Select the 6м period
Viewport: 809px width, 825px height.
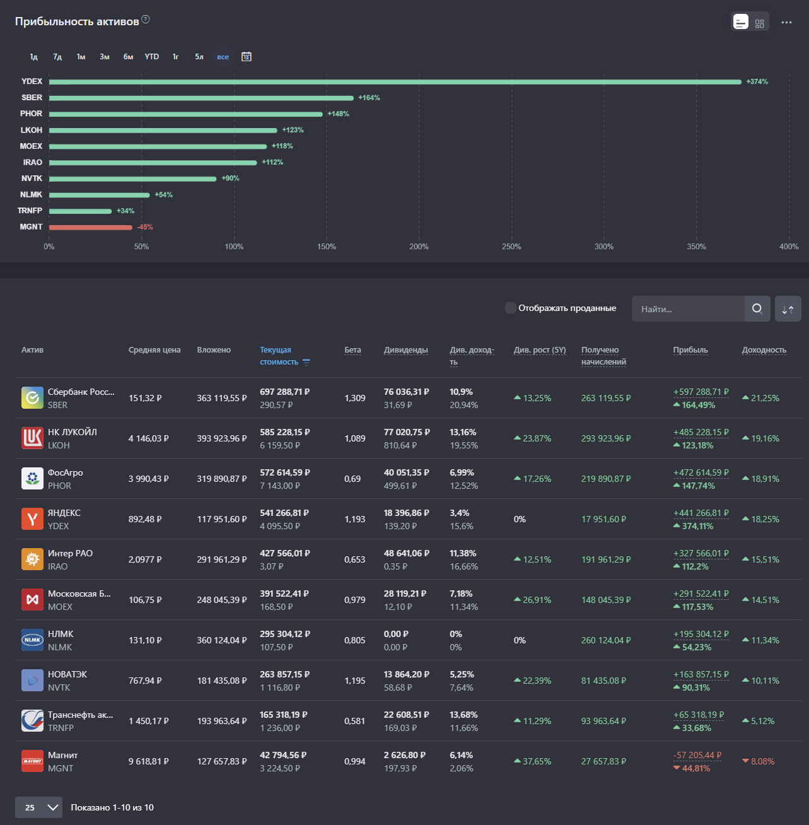pos(128,57)
